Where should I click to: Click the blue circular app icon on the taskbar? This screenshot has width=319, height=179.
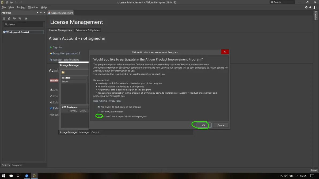click(x=27, y=176)
